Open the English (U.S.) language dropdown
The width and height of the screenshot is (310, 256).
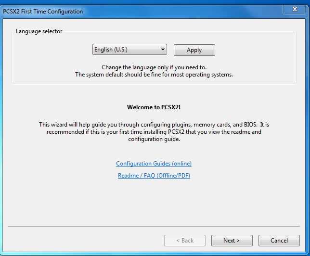pos(129,50)
